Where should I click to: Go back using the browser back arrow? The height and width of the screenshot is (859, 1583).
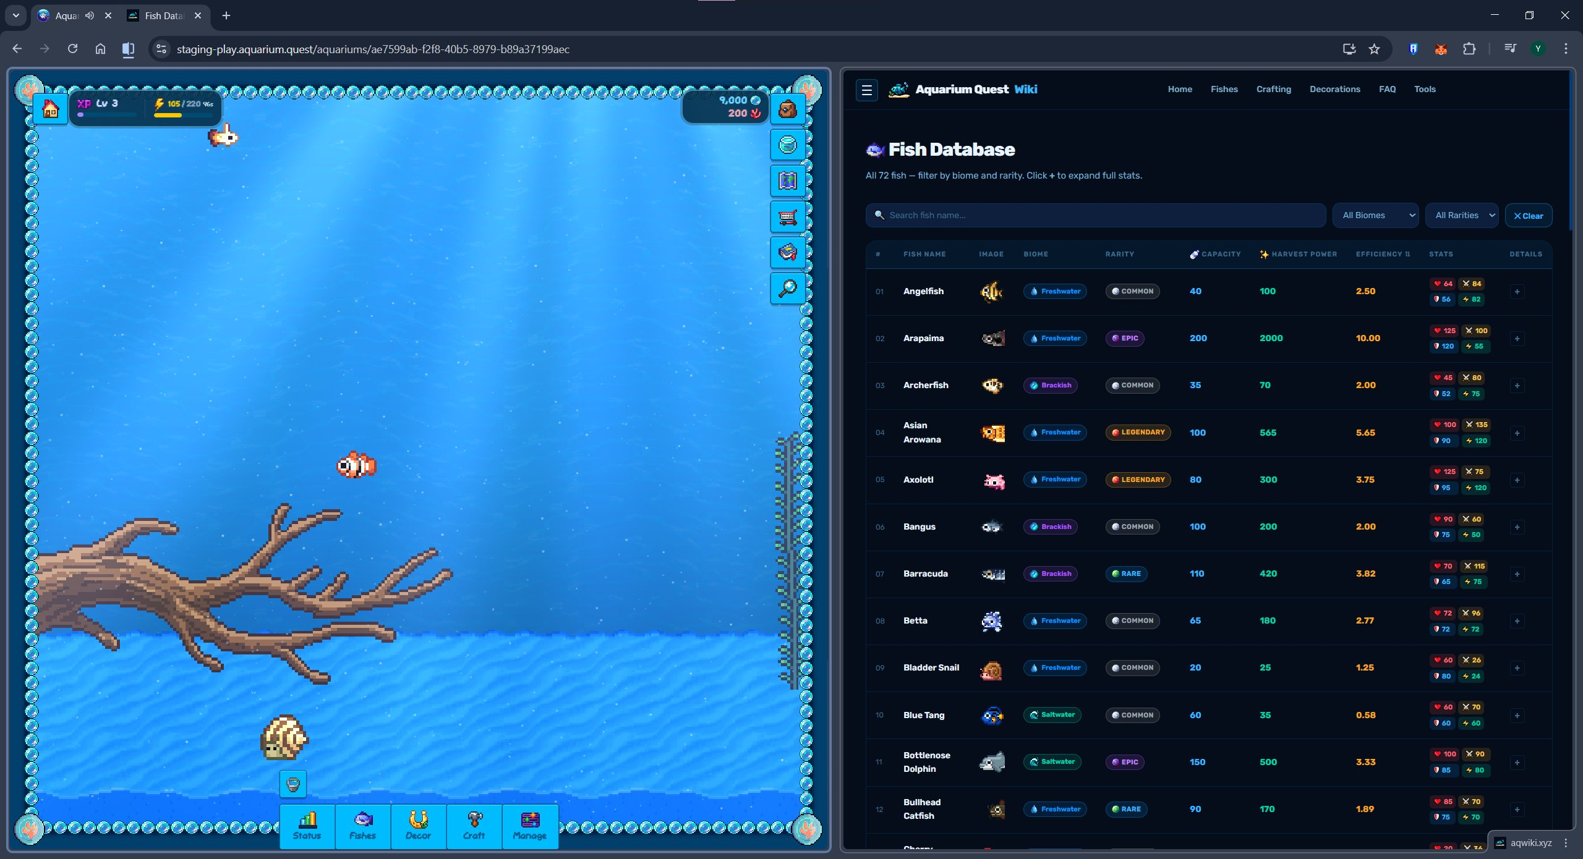pos(17,49)
